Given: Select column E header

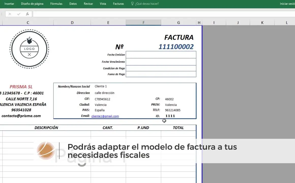Looking at the screenshot, I should pyautogui.click(x=108, y=23).
